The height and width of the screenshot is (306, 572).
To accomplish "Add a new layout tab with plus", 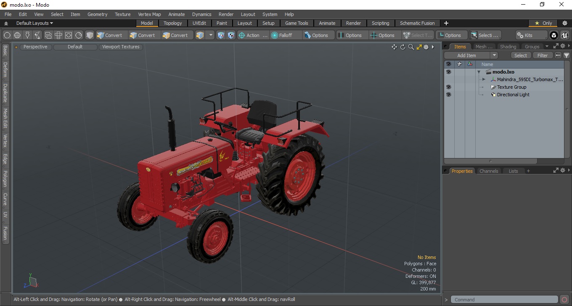I will (x=446, y=23).
